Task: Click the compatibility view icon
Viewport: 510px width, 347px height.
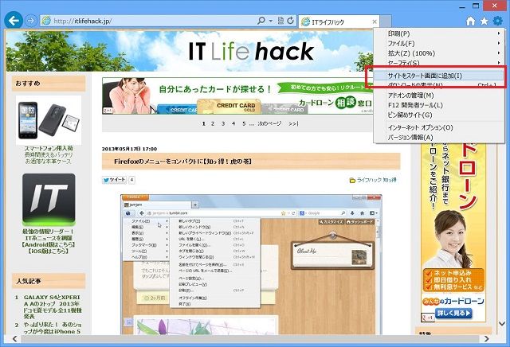Action: coord(280,21)
